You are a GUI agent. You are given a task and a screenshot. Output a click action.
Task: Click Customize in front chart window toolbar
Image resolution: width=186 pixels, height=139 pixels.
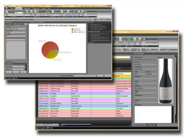coord(108,20)
